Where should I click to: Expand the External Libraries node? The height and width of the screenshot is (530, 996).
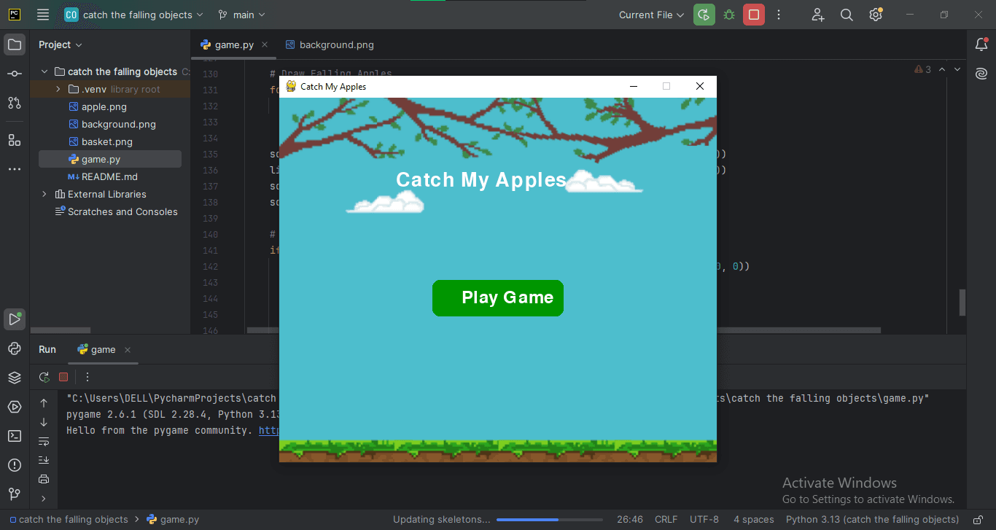pos(44,194)
